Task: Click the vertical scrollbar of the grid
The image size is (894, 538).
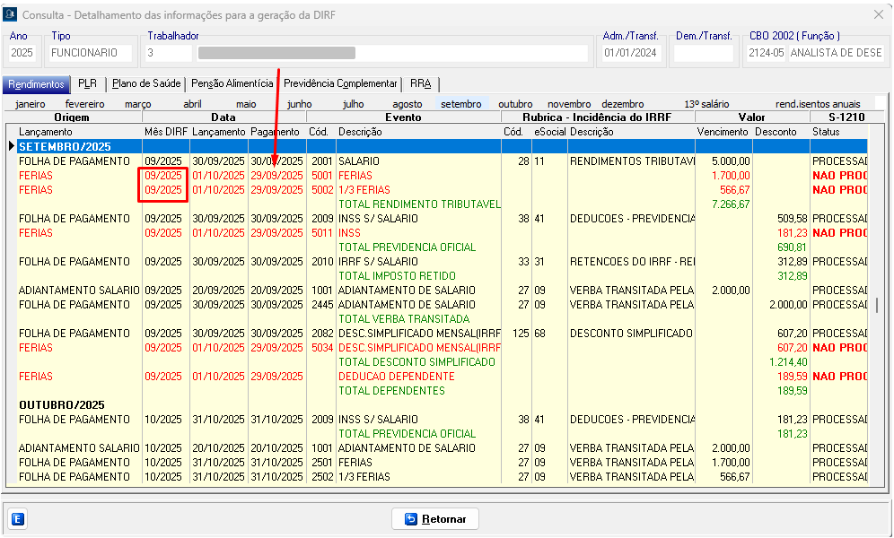Action: point(877,305)
